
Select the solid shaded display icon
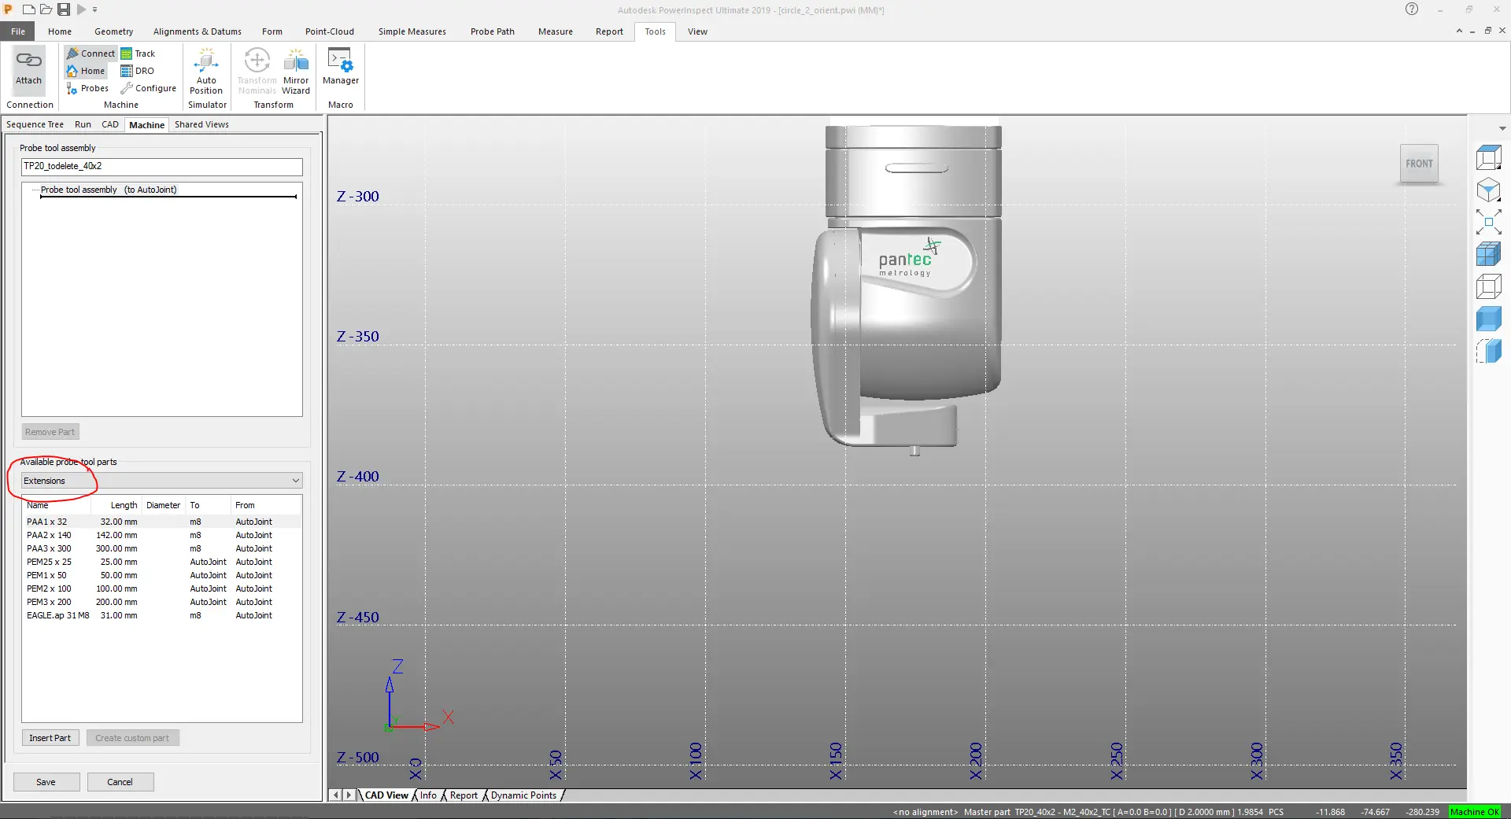pyautogui.click(x=1488, y=319)
